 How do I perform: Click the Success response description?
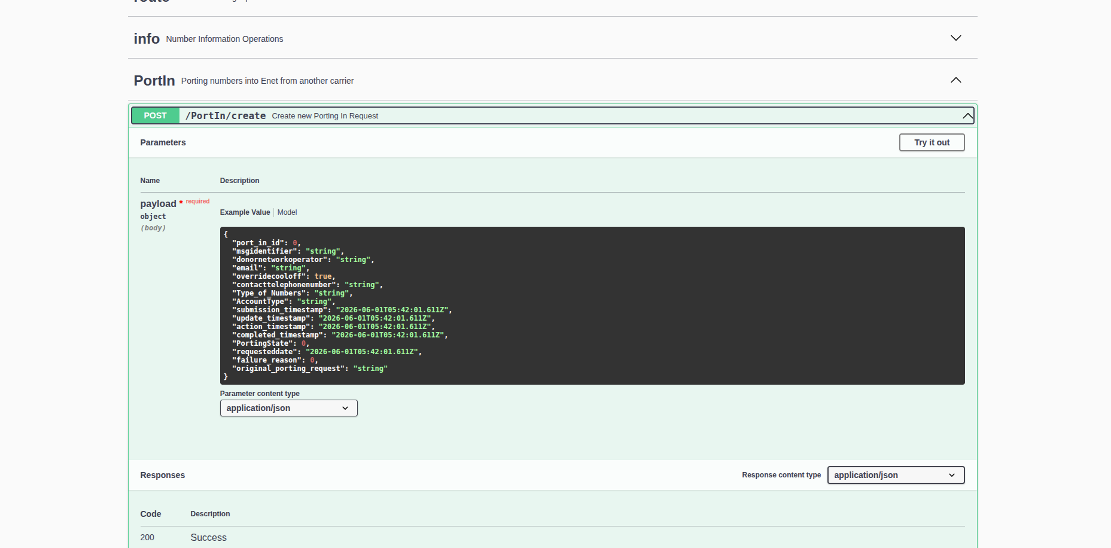[x=208, y=538]
